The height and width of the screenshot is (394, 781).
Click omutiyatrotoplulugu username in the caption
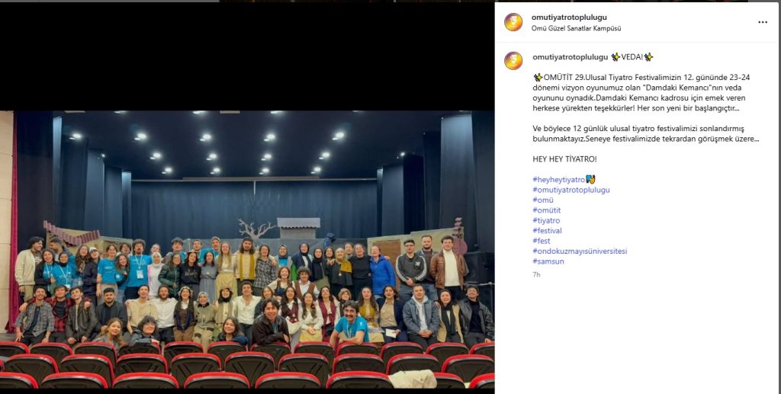click(x=570, y=57)
